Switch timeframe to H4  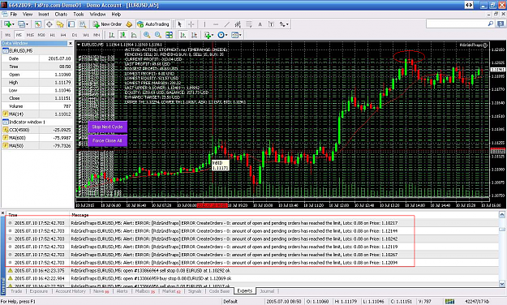[x=63, y=35]
